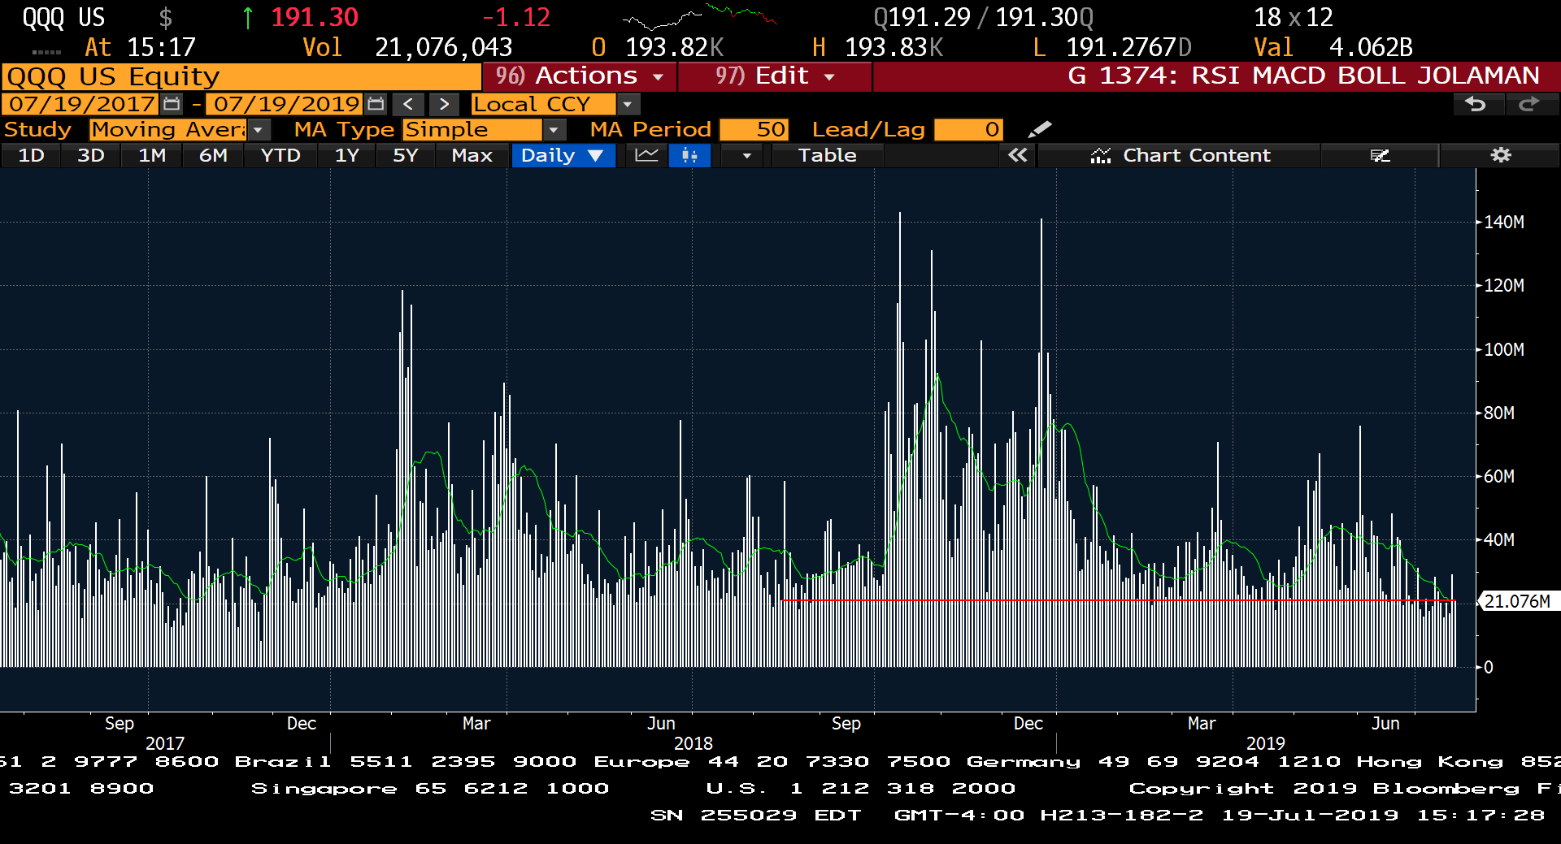Click the undo arrow icon
Screen dimensions: 1561x844
pos(1476,104)
